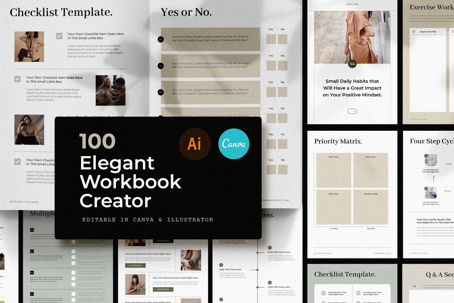Click Download Now beside the handbag photo
454x303 pixels.
click(x=136, y=265)
